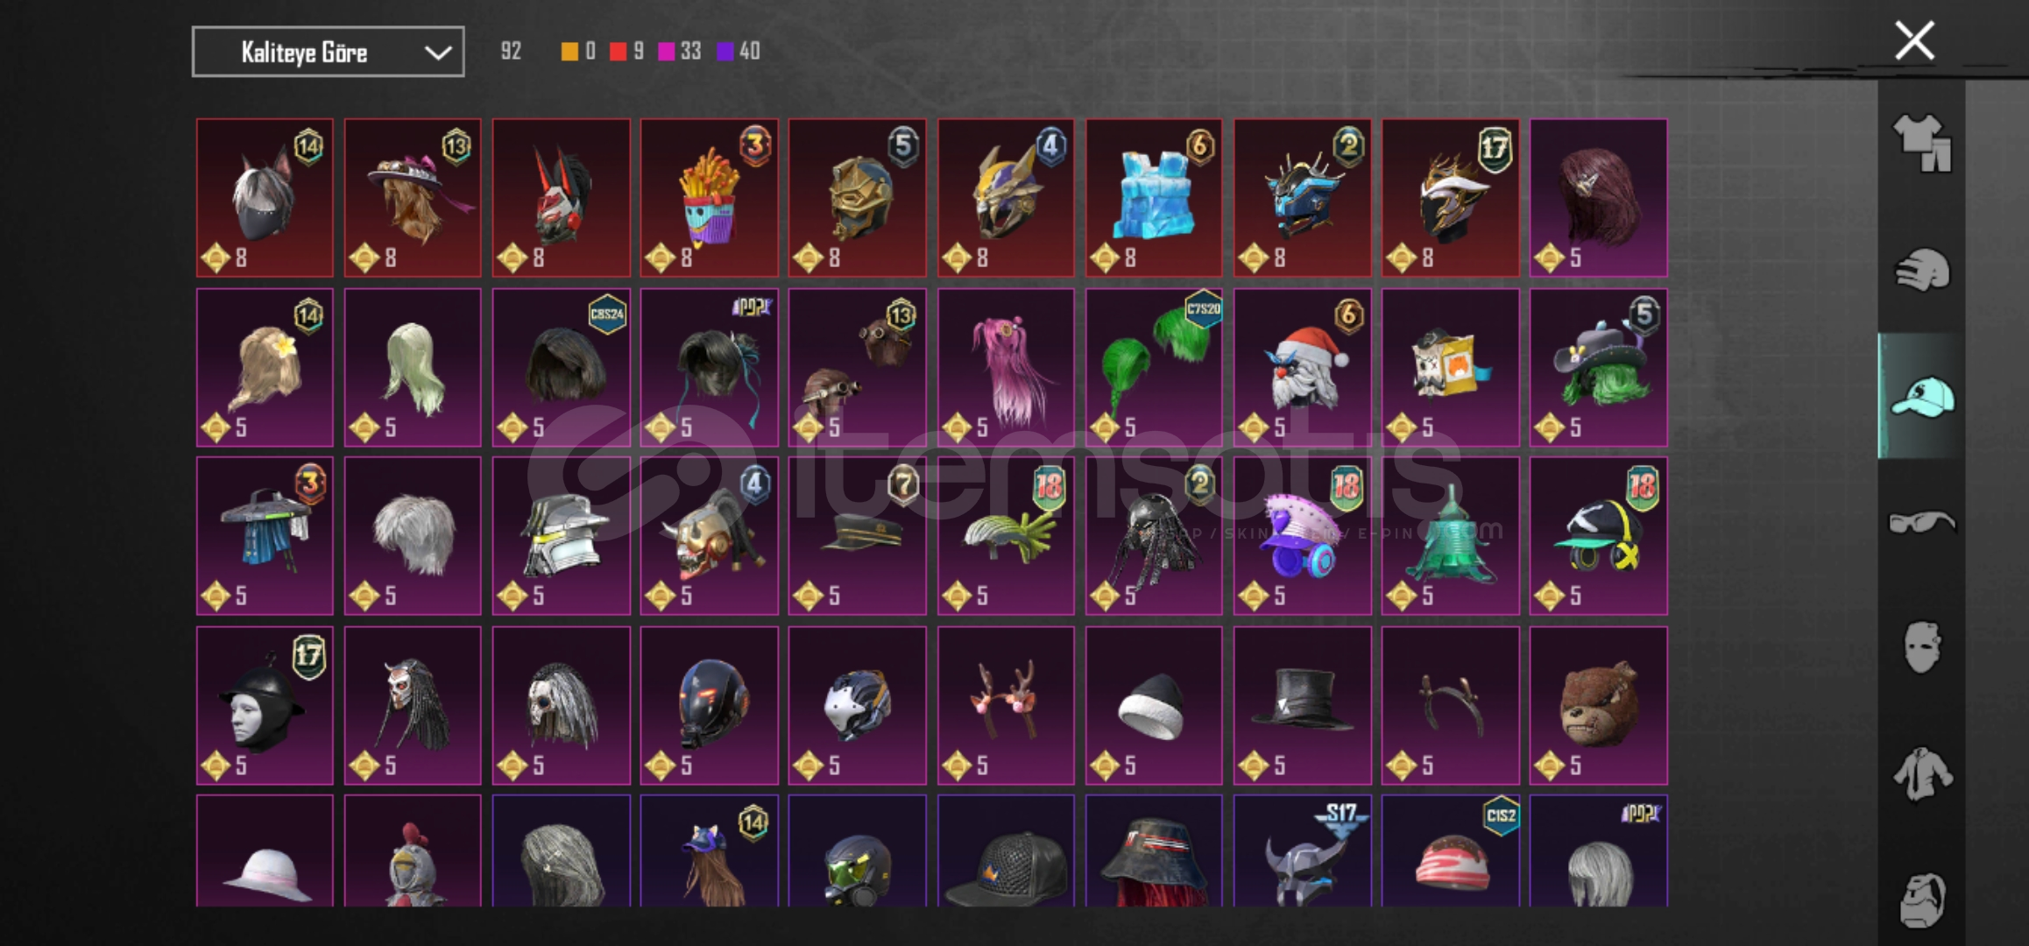Select the helmet category in sidebar

(1921, 270)
